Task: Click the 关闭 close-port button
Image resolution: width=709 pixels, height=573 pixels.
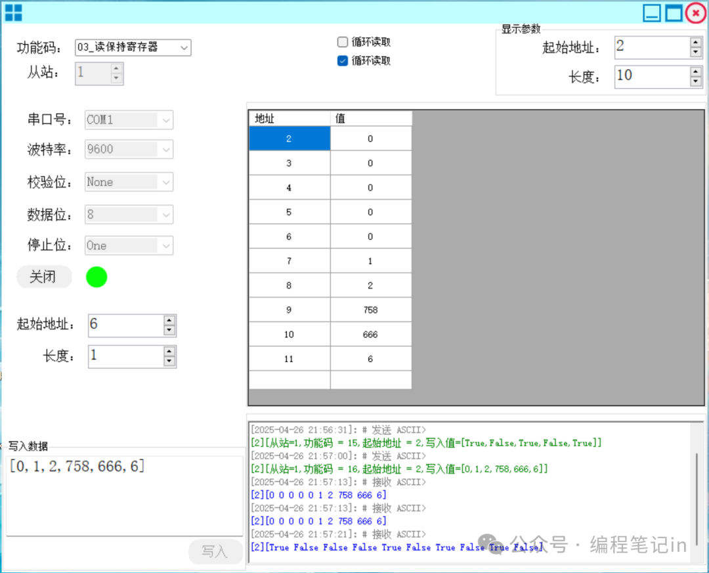Action: coord(43,277)
